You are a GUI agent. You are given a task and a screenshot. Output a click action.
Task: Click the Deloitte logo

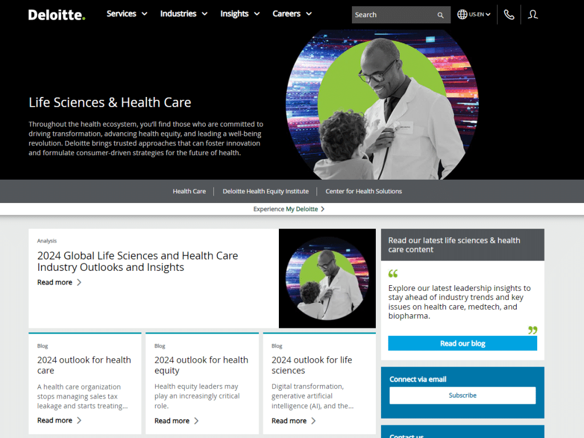click(x=56, y=15)
